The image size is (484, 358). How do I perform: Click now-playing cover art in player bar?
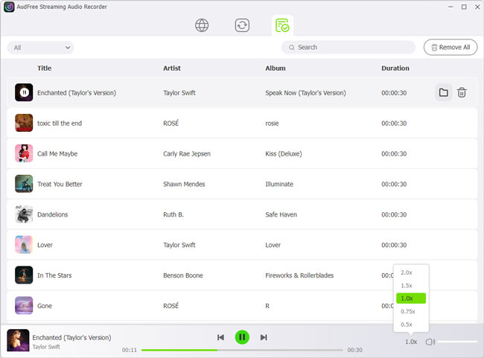(18, 340)
